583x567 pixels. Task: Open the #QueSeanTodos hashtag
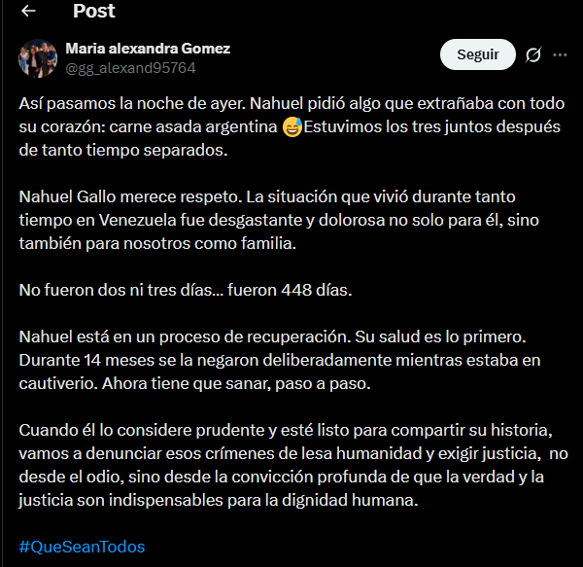[82, 547]
